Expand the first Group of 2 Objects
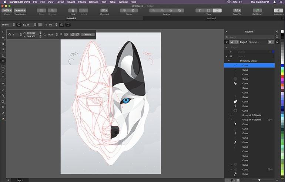The image size is (285, 182). [231, 115]
